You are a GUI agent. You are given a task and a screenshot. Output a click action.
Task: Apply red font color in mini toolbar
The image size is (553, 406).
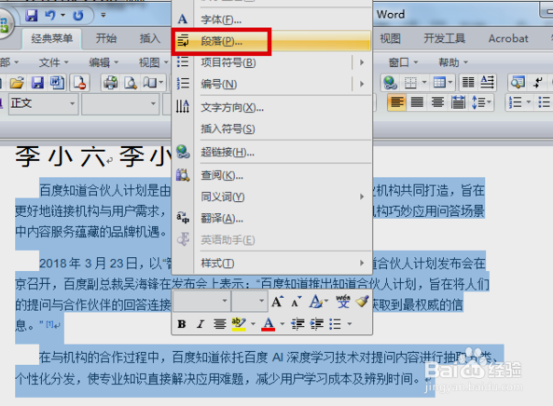(268, 324)
